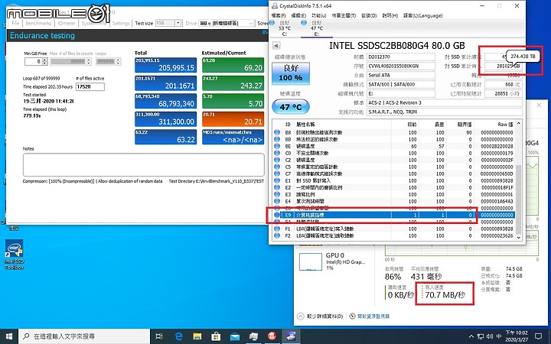Open the Settings menu in Anvil's benchmark

[x=121, y=23]
